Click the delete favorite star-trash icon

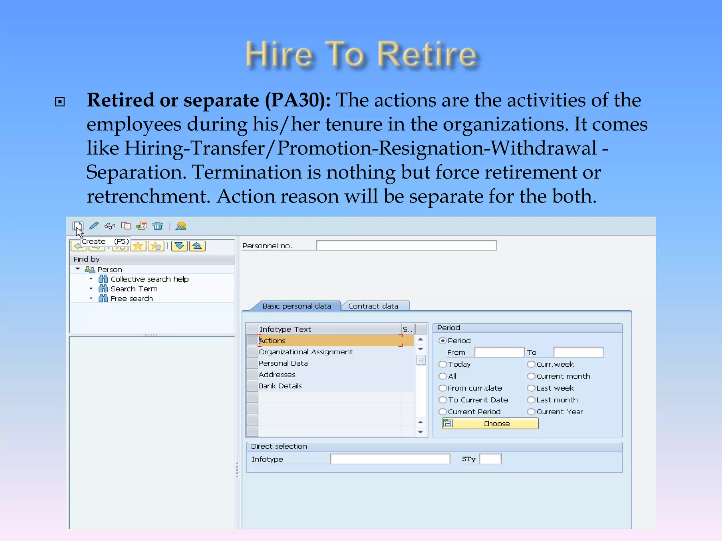coord(156,246)
